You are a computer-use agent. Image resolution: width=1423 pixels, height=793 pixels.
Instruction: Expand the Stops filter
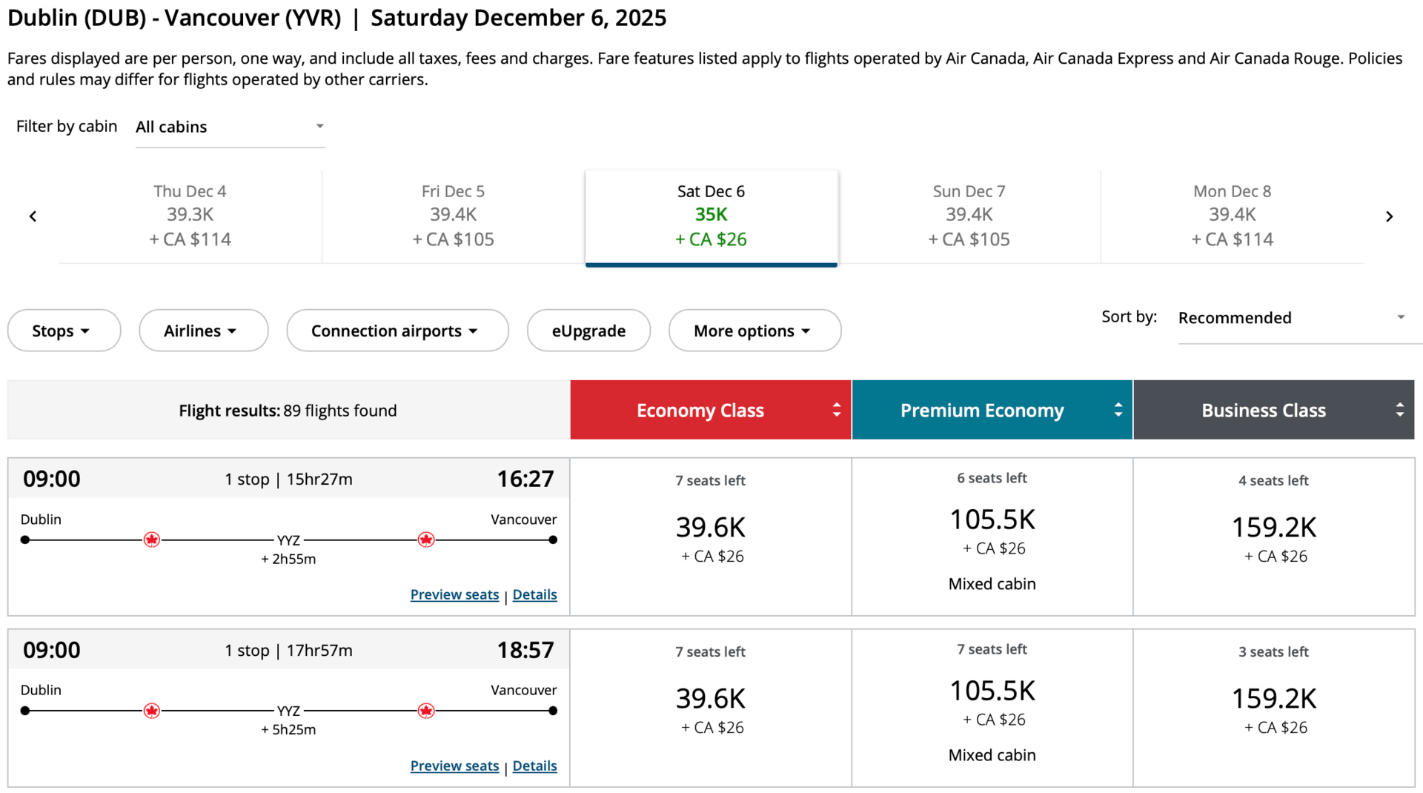[x=64, y=331]
